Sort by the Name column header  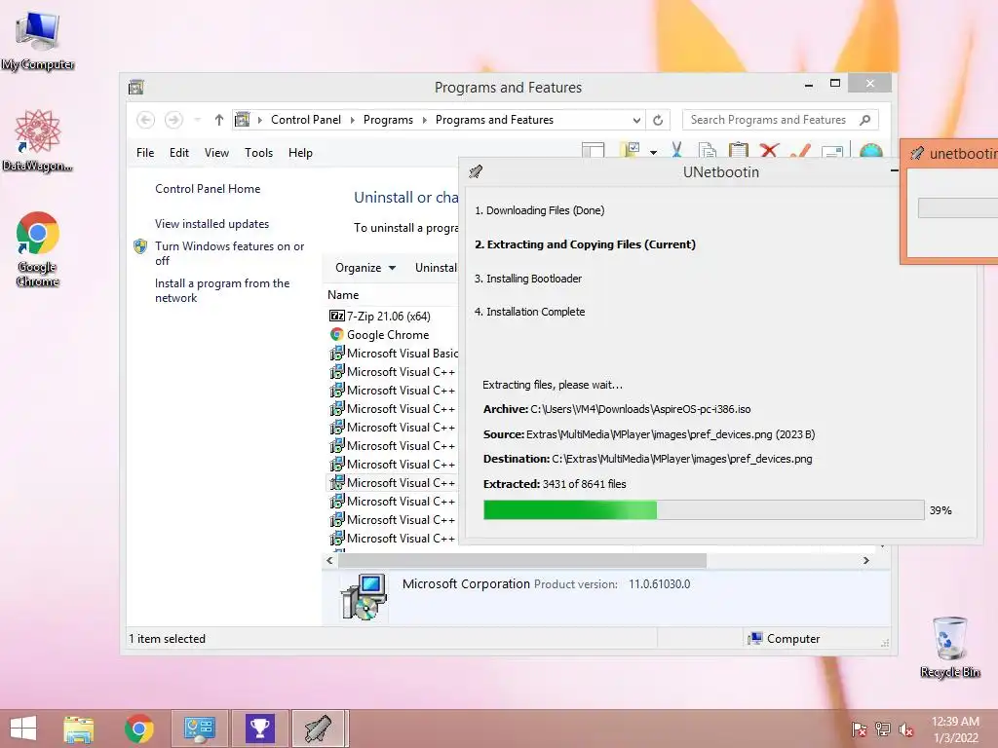[343, 295]
